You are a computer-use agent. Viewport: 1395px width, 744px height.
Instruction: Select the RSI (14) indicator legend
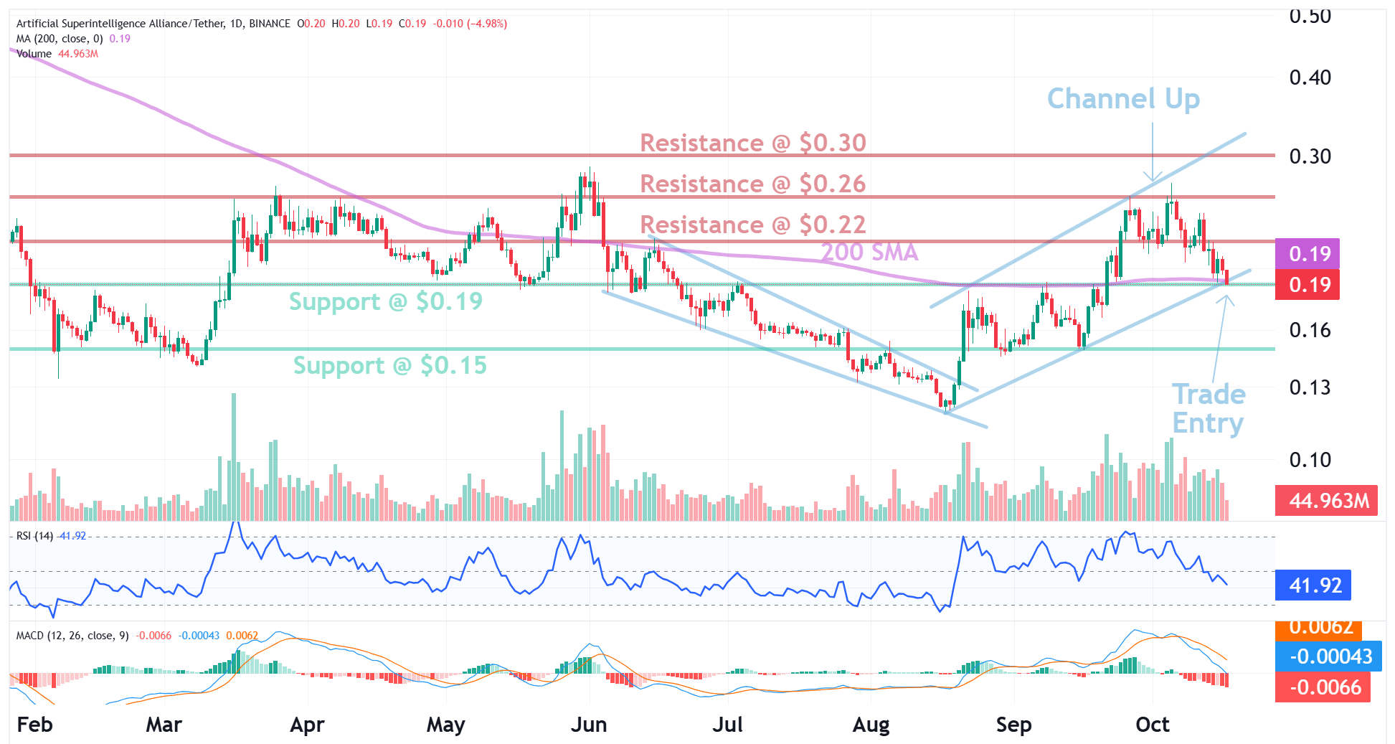pyautogui.click(x=51, y=536)
